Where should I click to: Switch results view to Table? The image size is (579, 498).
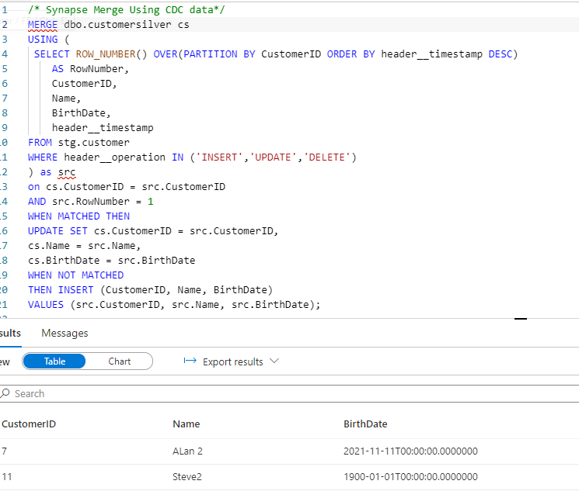click(55, 361)
